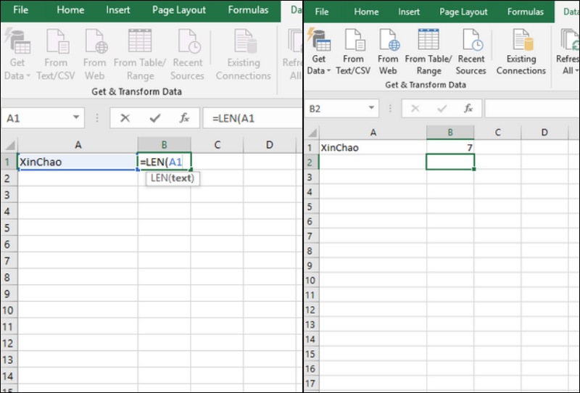The width and height of the screenshot is (580, 393).
Task: Click From Text/CSV in right window
Action: pyautogui.click(x=353, y=51)
